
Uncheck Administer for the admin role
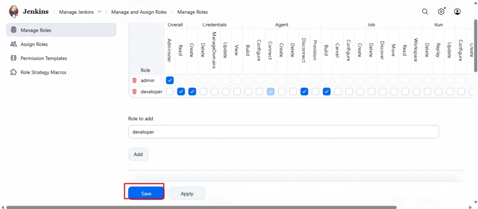tap(170, 80)
